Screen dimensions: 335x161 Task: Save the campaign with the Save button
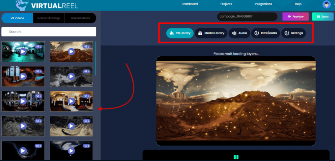coord(322,17)
